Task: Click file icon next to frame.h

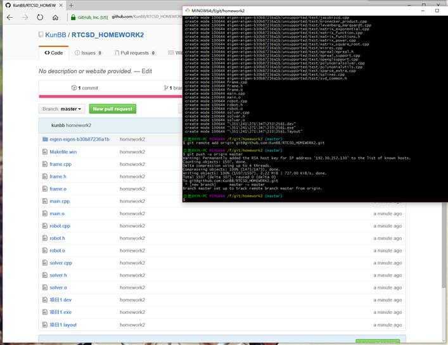Action: (45, 177)
